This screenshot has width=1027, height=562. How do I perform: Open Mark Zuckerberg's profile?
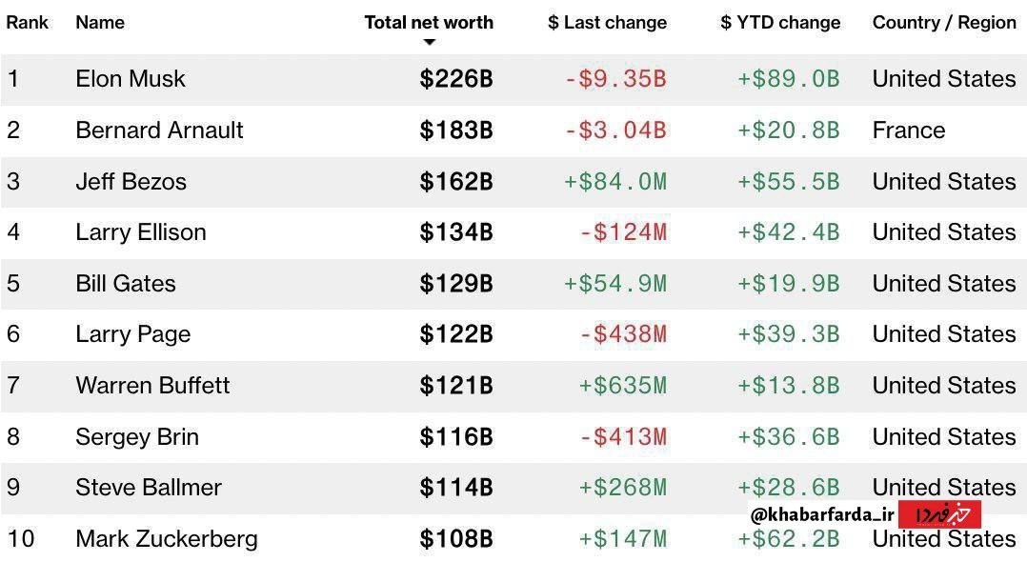tap(167, 539)
